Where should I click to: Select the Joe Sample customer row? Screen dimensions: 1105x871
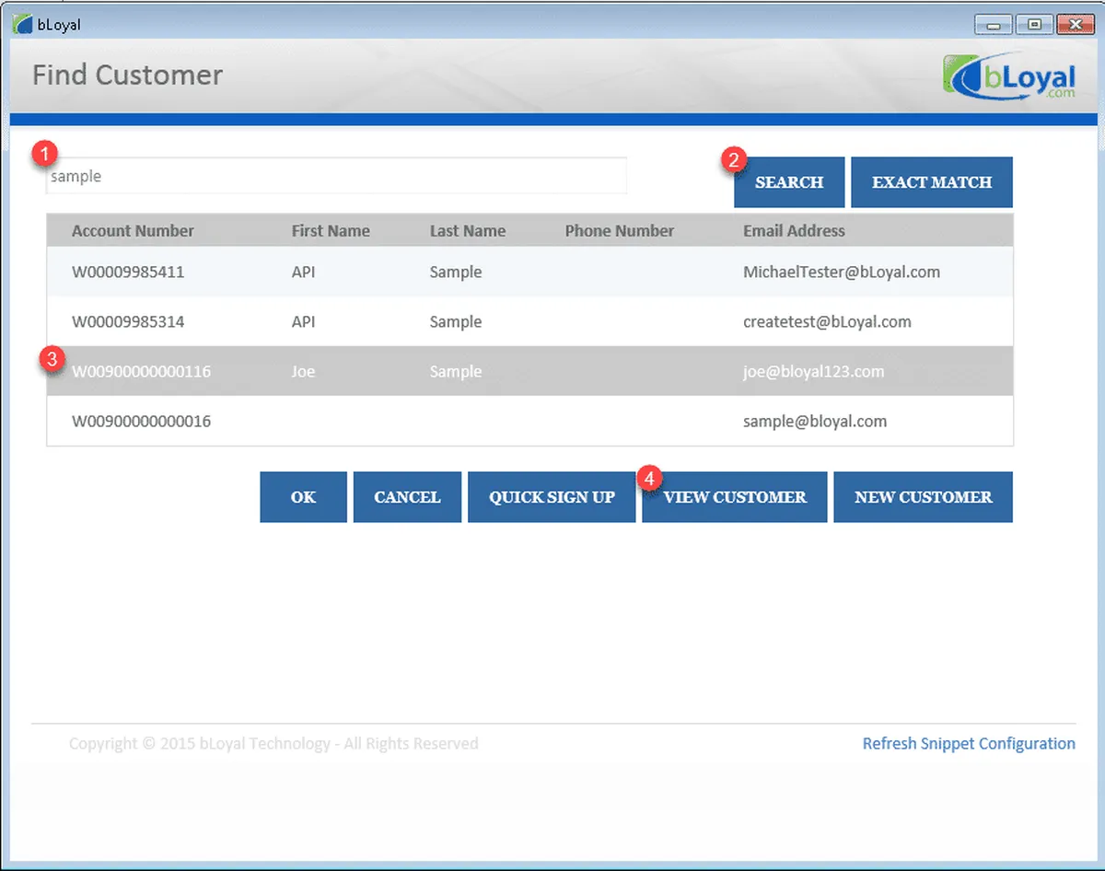(529, 372)
